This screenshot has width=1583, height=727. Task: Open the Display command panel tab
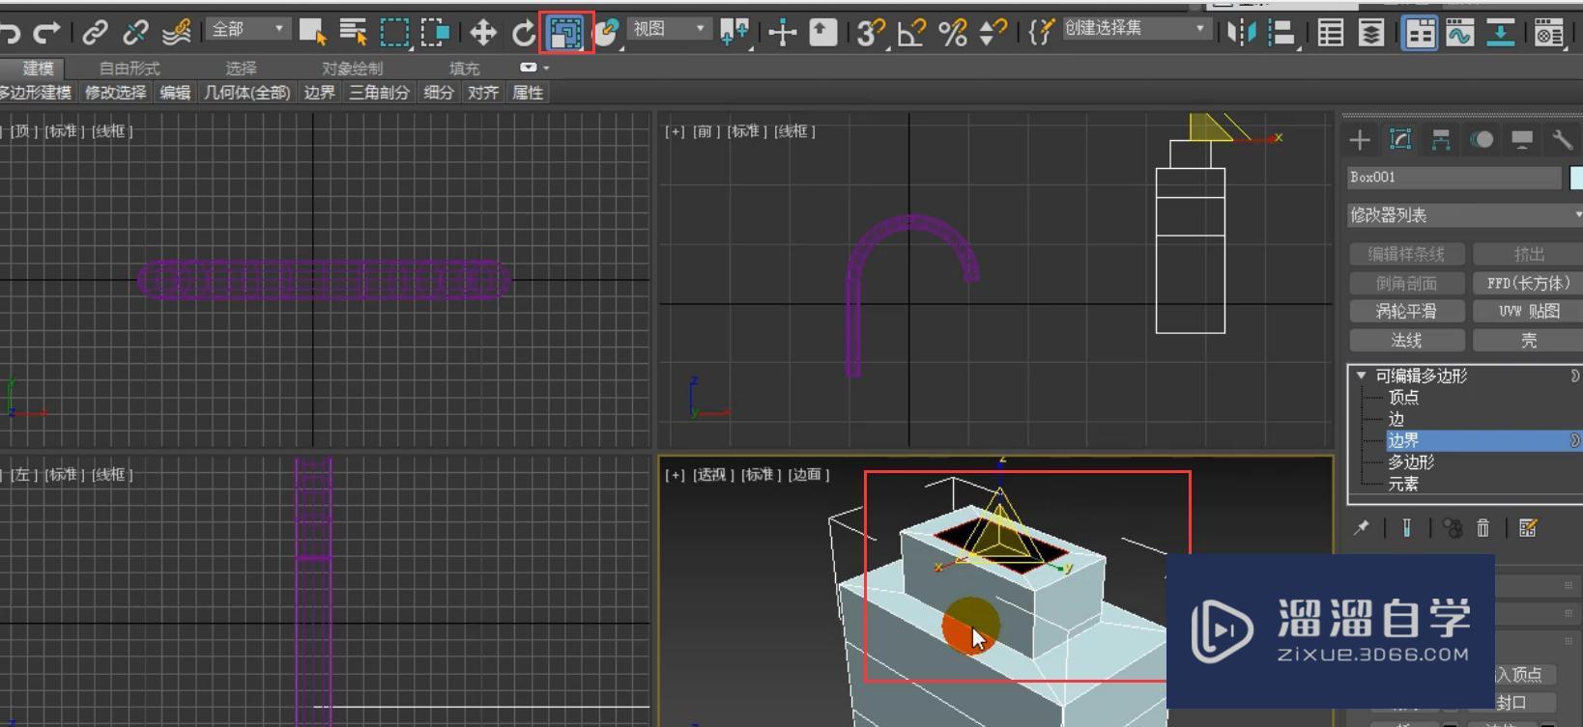click(x=1522, y=140)
